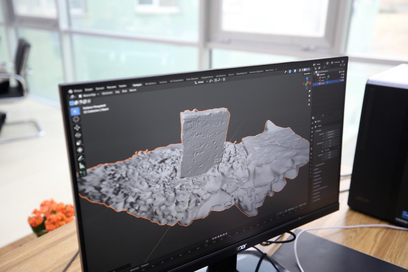
Task: Switch to the Shading workspace tab
Action: click(207, 77)
